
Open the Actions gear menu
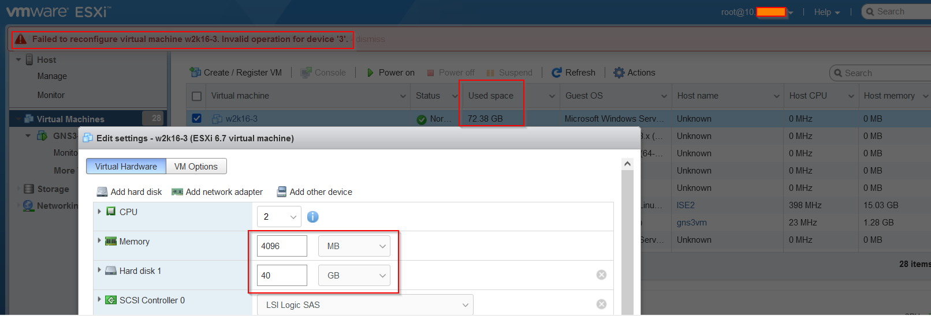click(x=634, y=73)
